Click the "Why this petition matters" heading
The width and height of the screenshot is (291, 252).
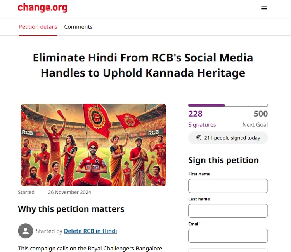[71, 209]
